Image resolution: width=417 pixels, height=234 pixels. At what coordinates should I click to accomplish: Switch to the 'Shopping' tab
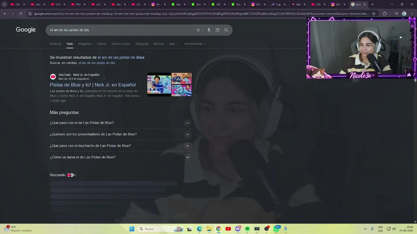coord(142,44)
